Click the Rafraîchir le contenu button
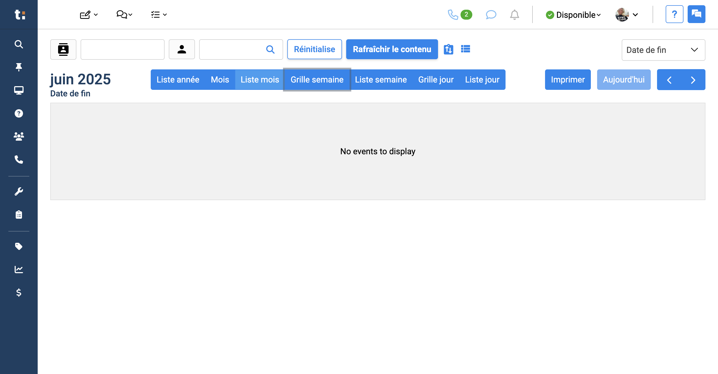Screen dimensions: 718x374 pos(392,49)
